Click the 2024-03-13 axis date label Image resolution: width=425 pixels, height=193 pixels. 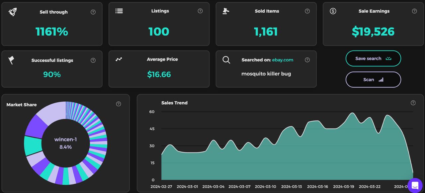pos(292,187)
